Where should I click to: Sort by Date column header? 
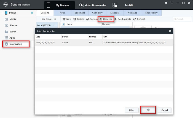pyautogui.click(x=48, y=37)
